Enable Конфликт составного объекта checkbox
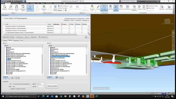 click(x=9, y=89)
